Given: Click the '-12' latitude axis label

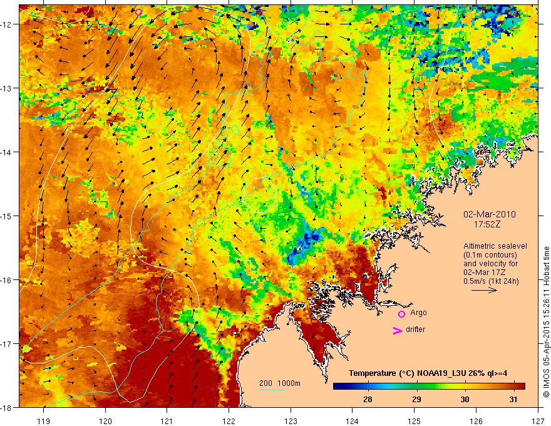Looking at the screenshot, I should 7,24.
